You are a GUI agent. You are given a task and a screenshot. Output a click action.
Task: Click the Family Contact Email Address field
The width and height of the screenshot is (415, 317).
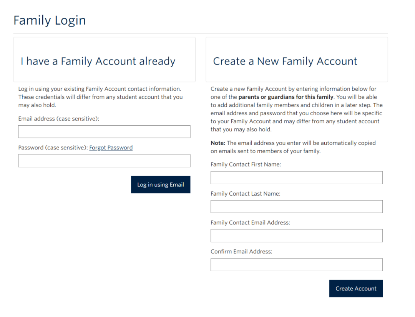pos(296,236)
